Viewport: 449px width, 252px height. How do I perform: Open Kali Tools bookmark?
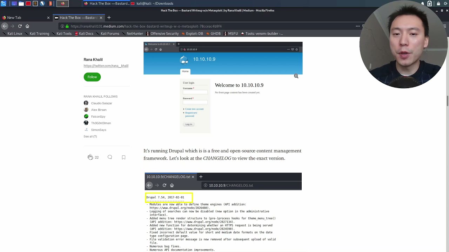point(61,34)
